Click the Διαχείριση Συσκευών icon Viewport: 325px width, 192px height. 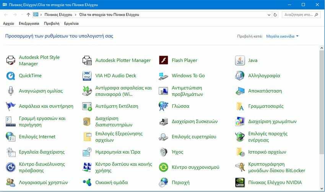[164, 122]
